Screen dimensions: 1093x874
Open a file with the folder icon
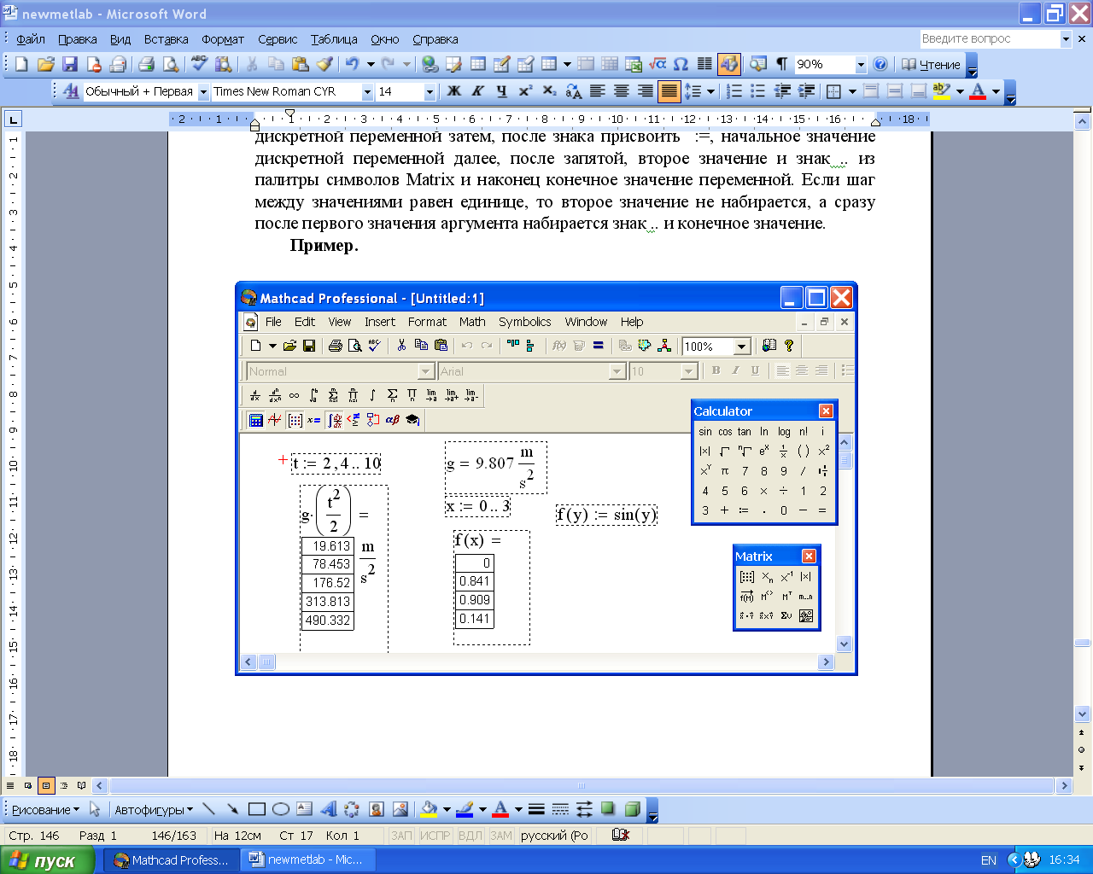[x=46, y=64]
